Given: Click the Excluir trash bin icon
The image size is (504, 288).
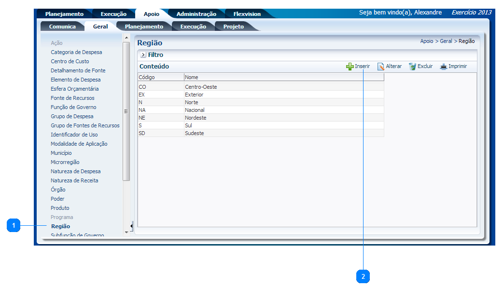Looking at the screenshot, I should (412, 67).
